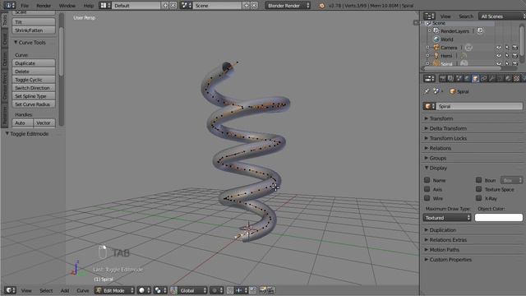Add a new screen layout with plus icon
Image resolution: width=526 pixels, height=296 pixels.
click(x=165, y=6)
